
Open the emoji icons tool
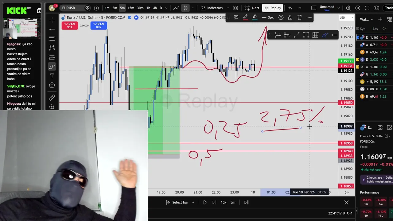[x=52, y=85]
